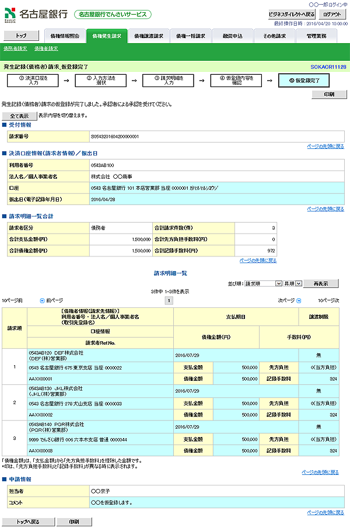
Task: Open the 融資申込 tab
Action: point(232,36)
